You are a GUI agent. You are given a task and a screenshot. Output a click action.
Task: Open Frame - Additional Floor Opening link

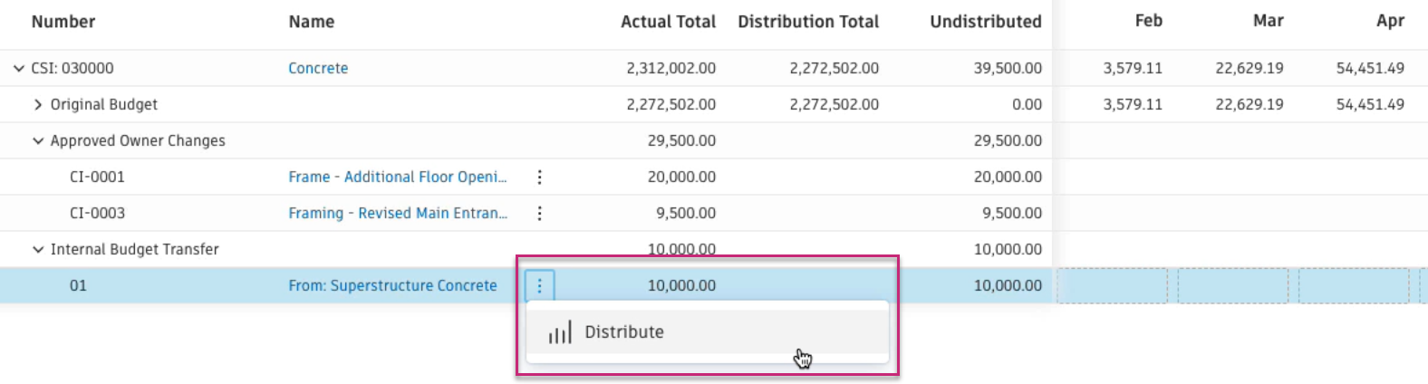[x=397, y=177]
